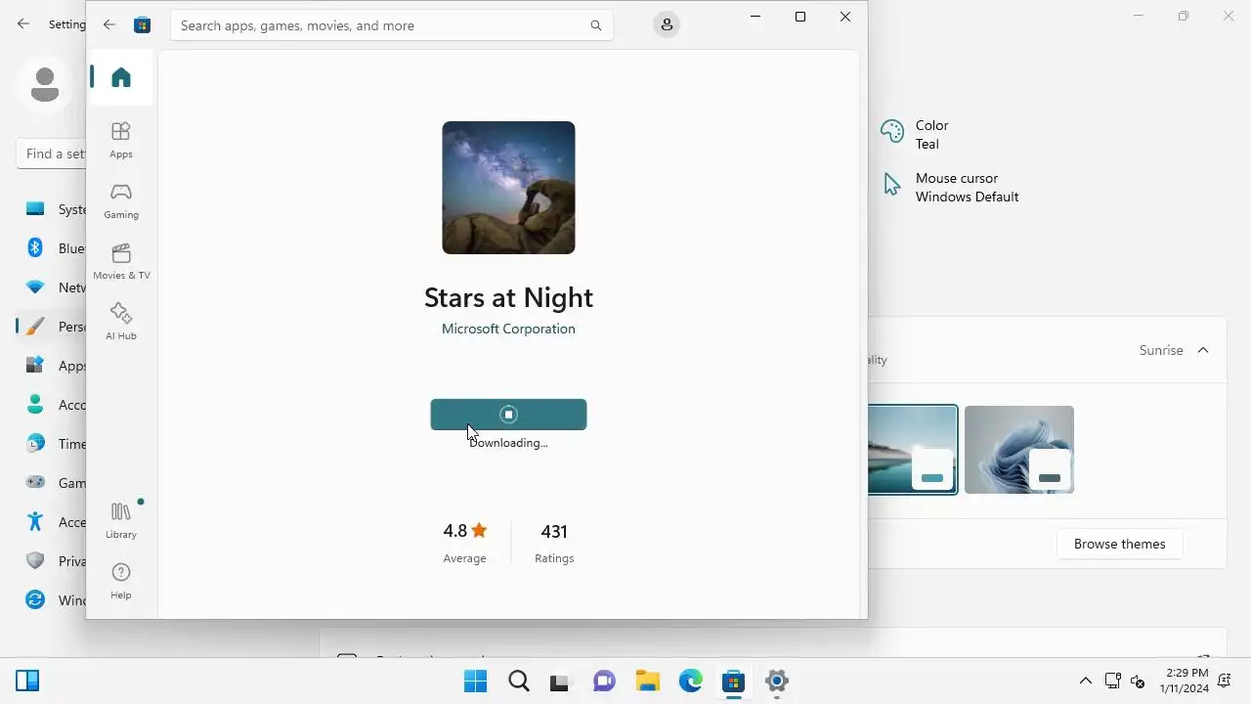This screenshot has height=704, width=1251.
Task: Open Help in Store sidebar
Action: coord(121,581)
